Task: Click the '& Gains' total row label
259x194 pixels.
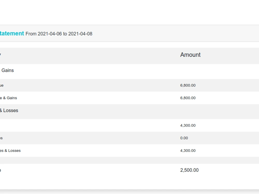Action: (8, 98)
